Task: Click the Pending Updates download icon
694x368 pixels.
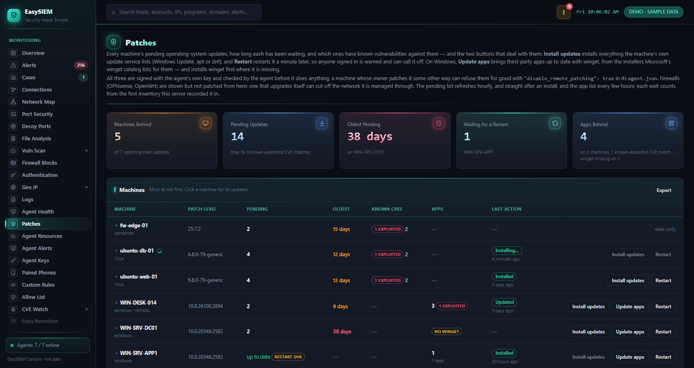Action: (322, 123)
